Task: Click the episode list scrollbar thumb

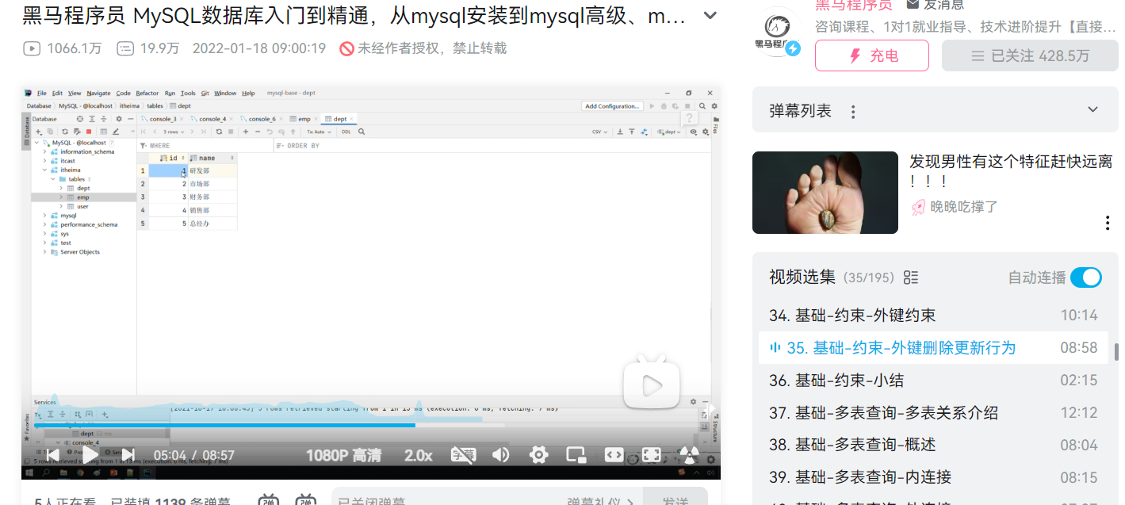Action: click(1116, 352)
